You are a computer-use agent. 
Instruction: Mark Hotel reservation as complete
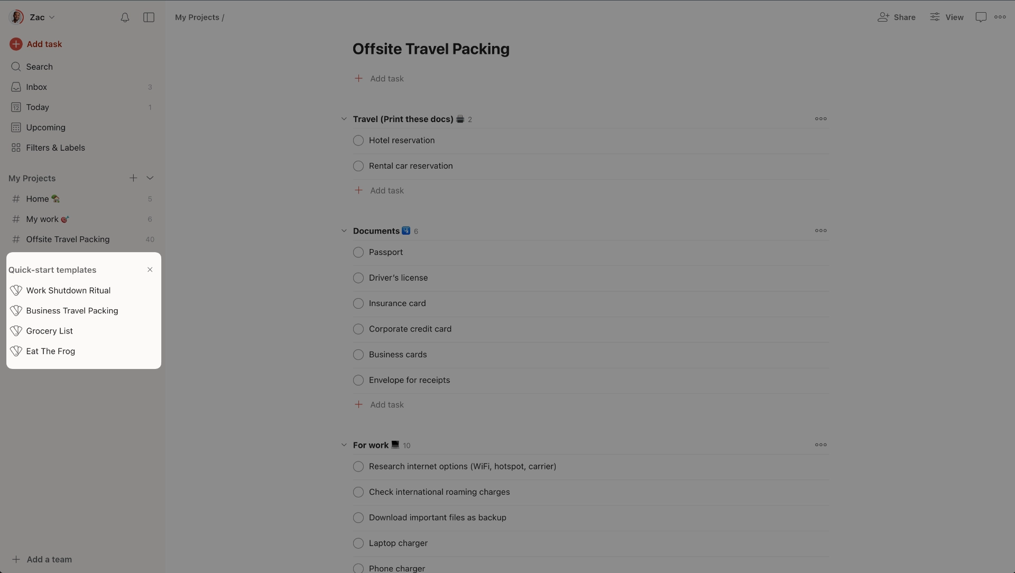(x=358, y=141)
